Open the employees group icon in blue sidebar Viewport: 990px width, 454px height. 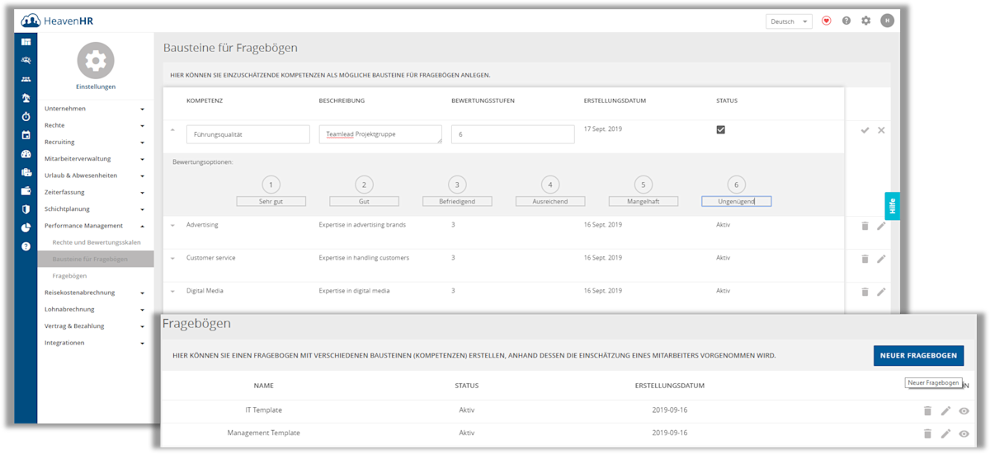point(26,79)
